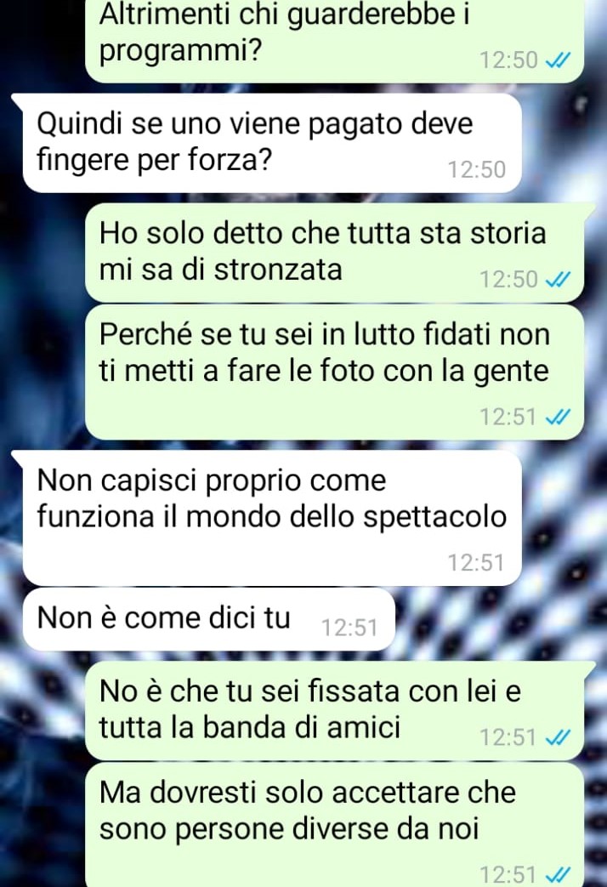607x887 pixels.
Task: Tap read checkmarks on 'persone diverse da noi'
Action: pos(557,875)
